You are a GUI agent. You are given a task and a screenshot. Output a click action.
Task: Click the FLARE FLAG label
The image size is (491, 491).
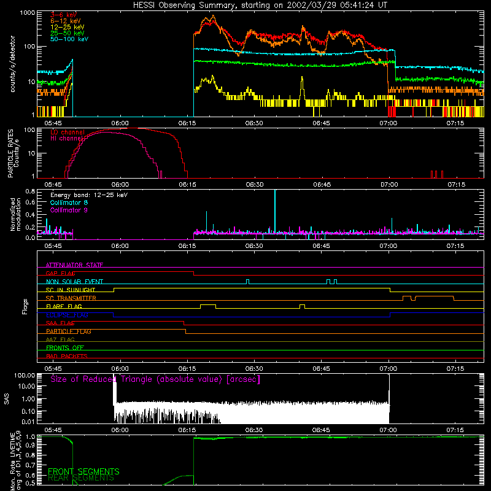[64, 306]
